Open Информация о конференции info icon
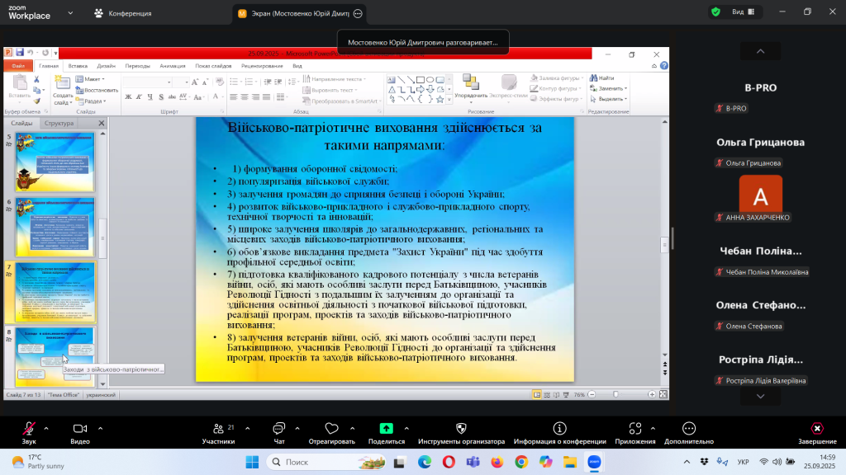 [559, 429]
